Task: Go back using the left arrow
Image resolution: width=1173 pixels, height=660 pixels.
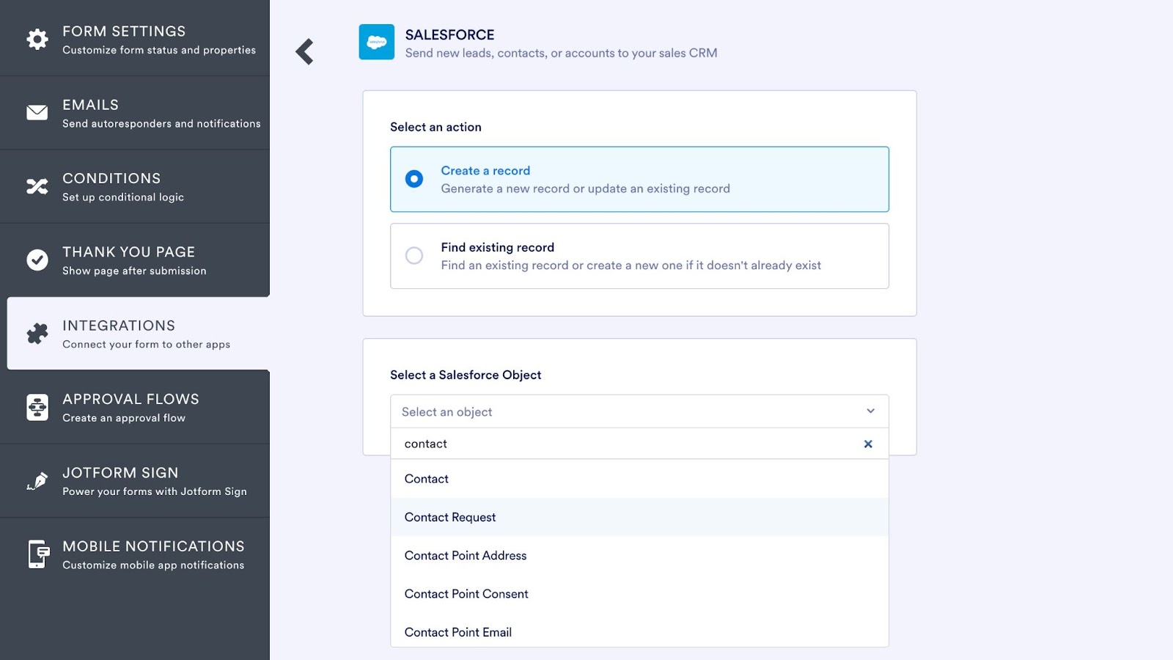Action: (x=305, y=51)
